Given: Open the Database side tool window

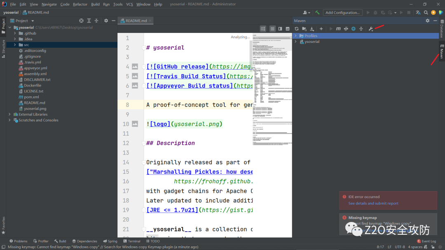Looking at the screenshot, I should point(442,29).
